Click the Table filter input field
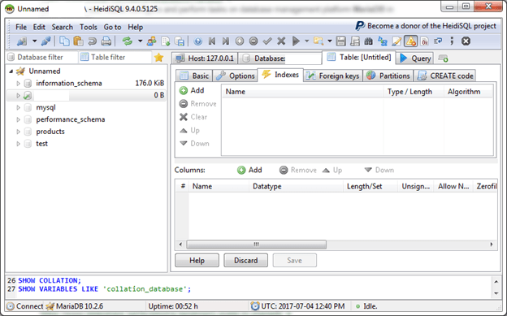 (115, 57)
